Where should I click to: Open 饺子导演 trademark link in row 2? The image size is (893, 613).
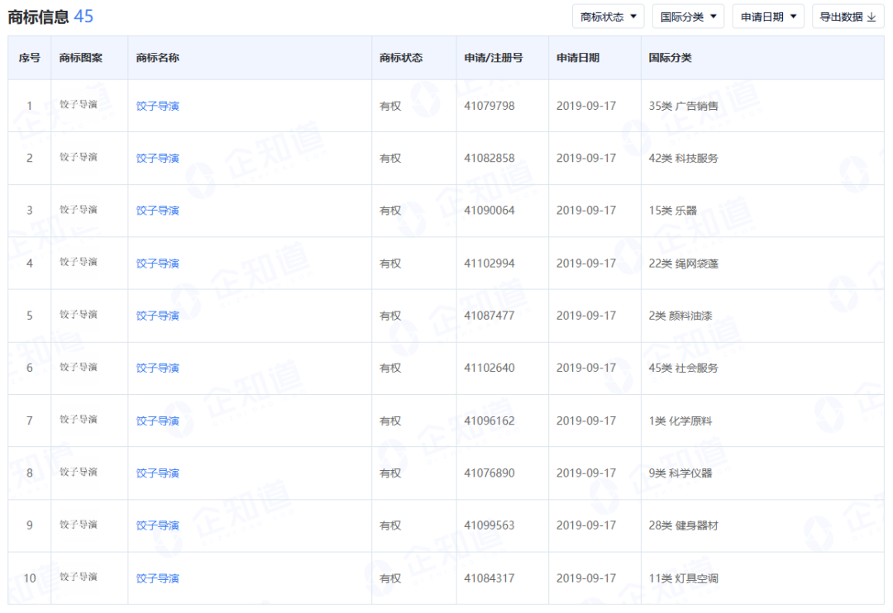158,158
